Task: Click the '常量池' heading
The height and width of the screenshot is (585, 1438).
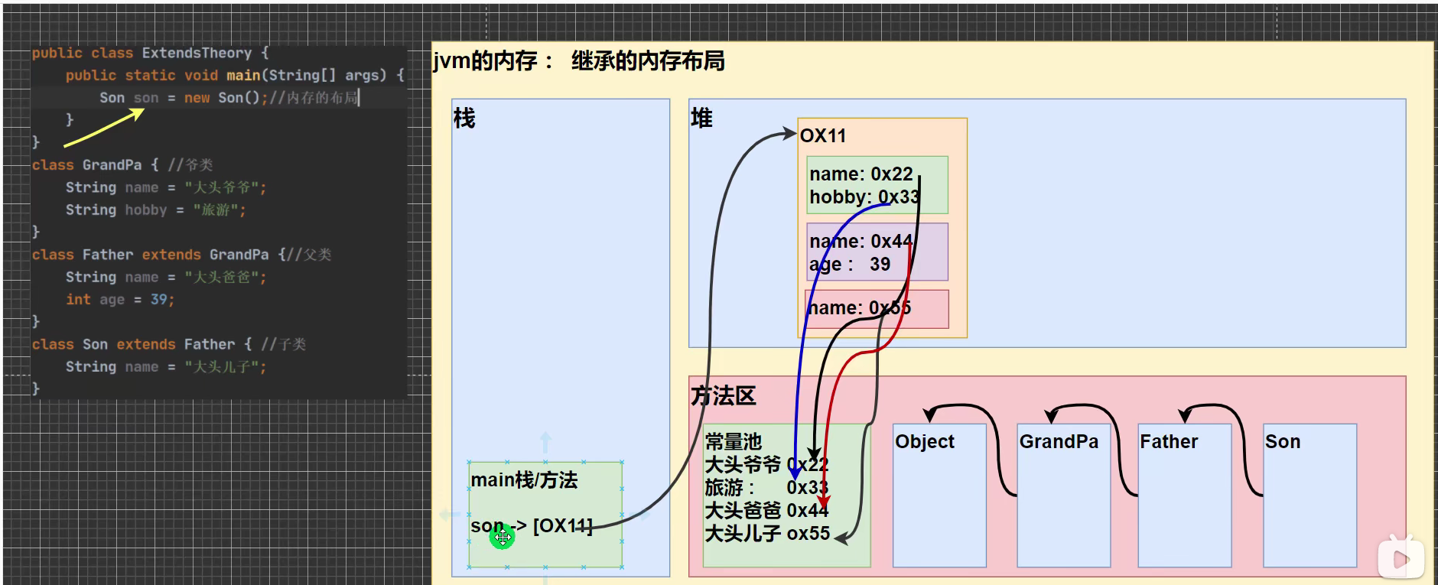Action: (x=733, y=441)
